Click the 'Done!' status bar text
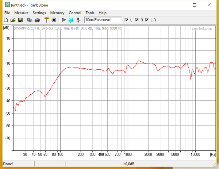 (x=8, y=164)
